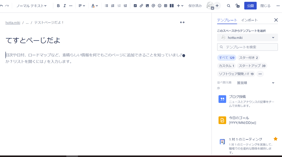Select the スタートアップ 39 filter

[x=252, y=66]
